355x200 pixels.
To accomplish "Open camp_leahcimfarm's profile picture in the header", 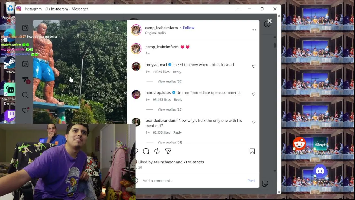I will 136,30.
